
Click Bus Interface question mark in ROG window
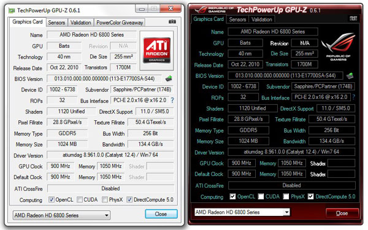(353, 97)
